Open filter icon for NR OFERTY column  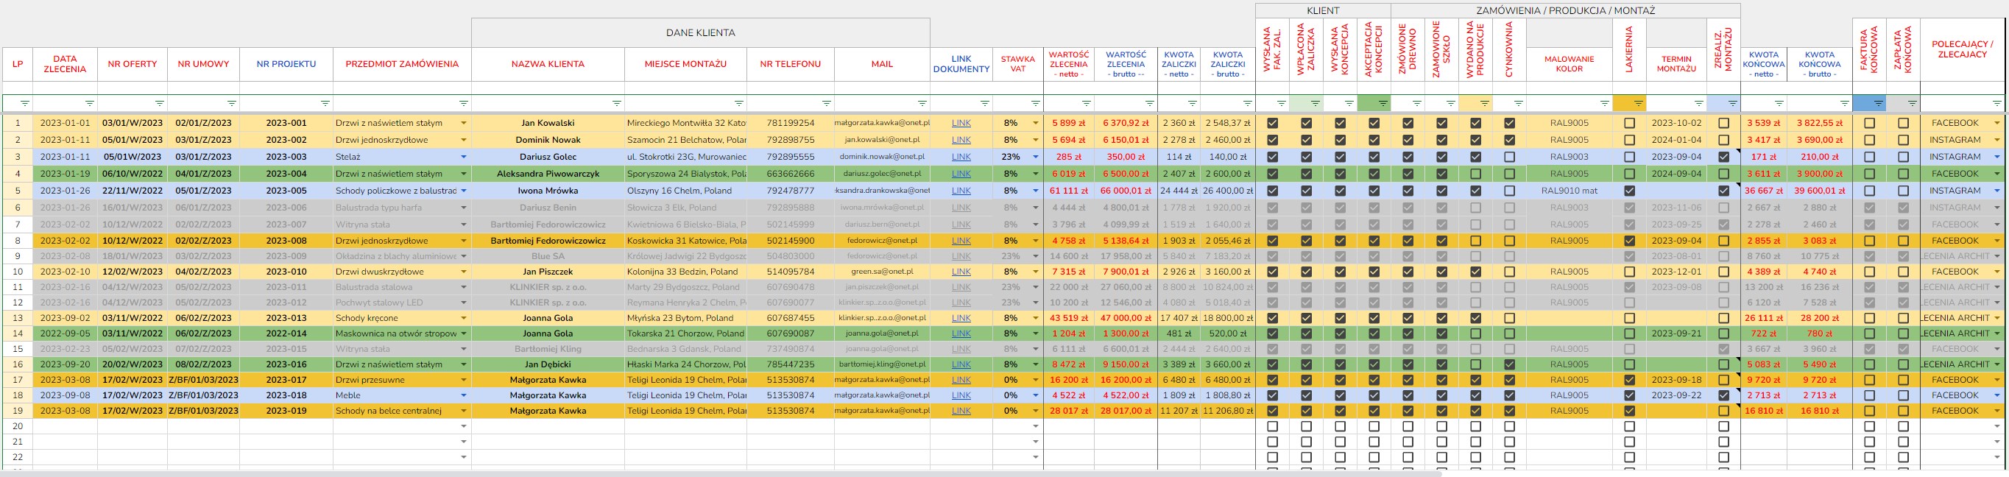click(160, 103)
